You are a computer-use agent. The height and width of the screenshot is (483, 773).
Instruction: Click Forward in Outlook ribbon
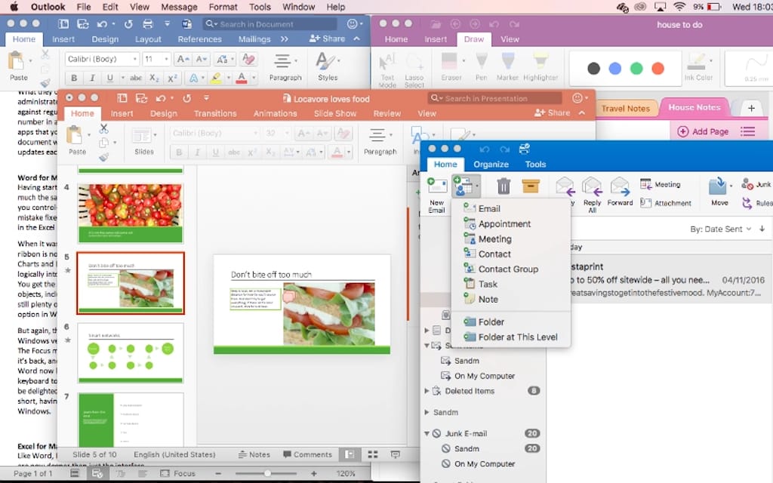click(x=620, y=192)
